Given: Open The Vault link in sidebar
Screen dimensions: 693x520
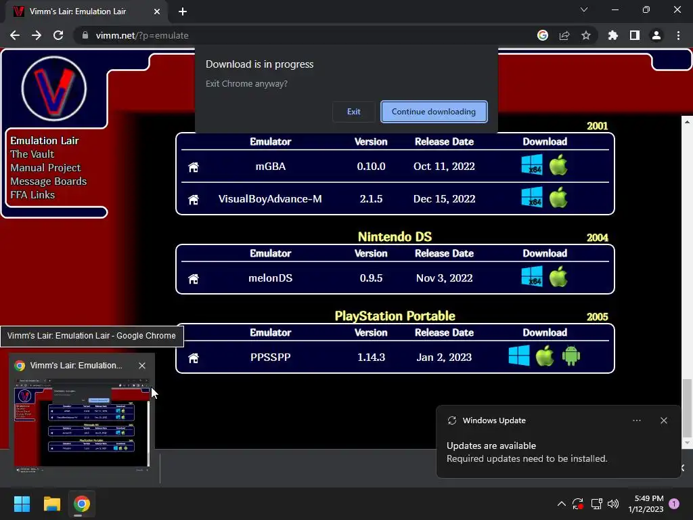Looking at the screenshot, I should click(x=32, y=154).
